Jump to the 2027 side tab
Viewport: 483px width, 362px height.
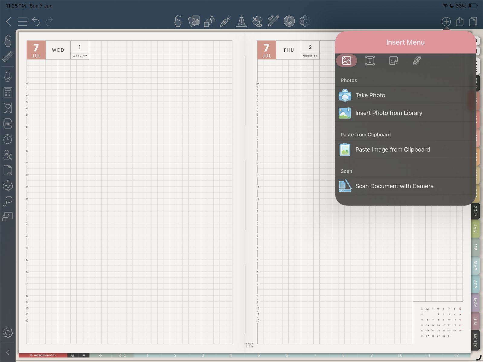(475, 211)
